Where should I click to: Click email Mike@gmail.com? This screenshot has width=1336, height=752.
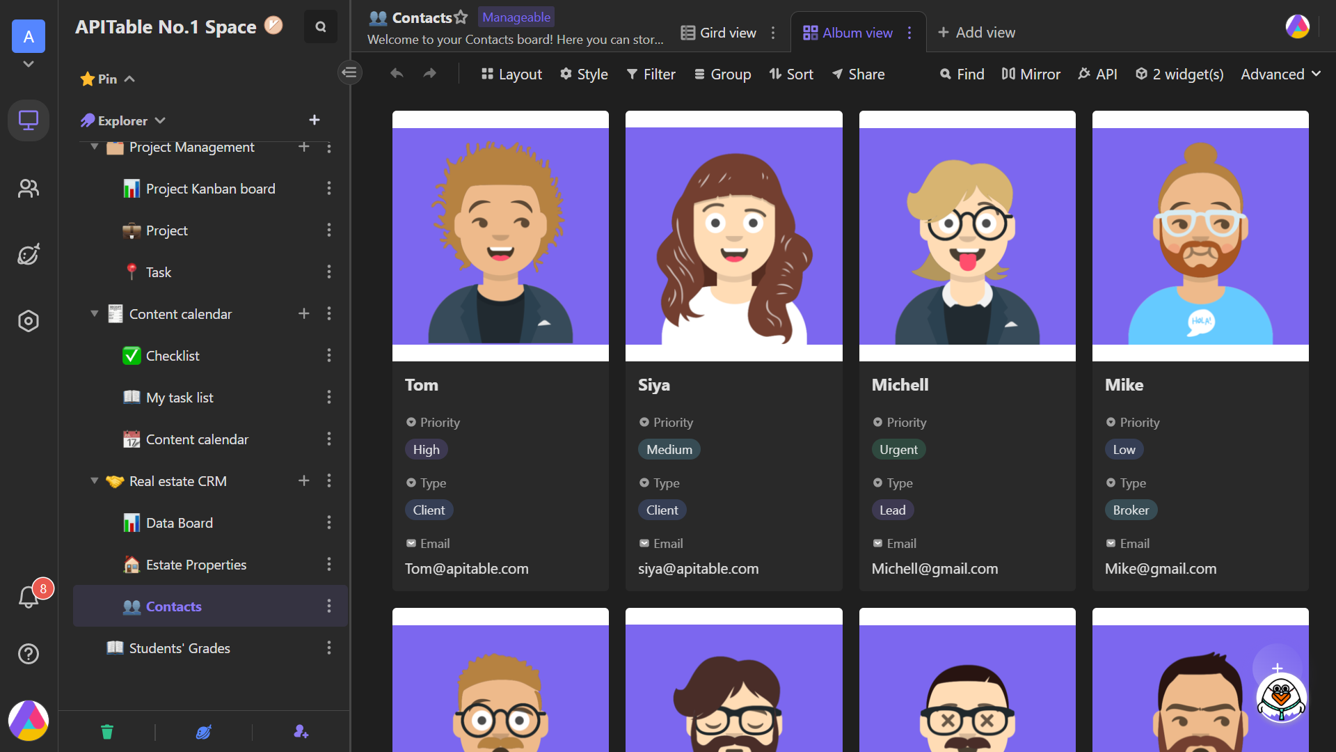(x=1161, y=569)
